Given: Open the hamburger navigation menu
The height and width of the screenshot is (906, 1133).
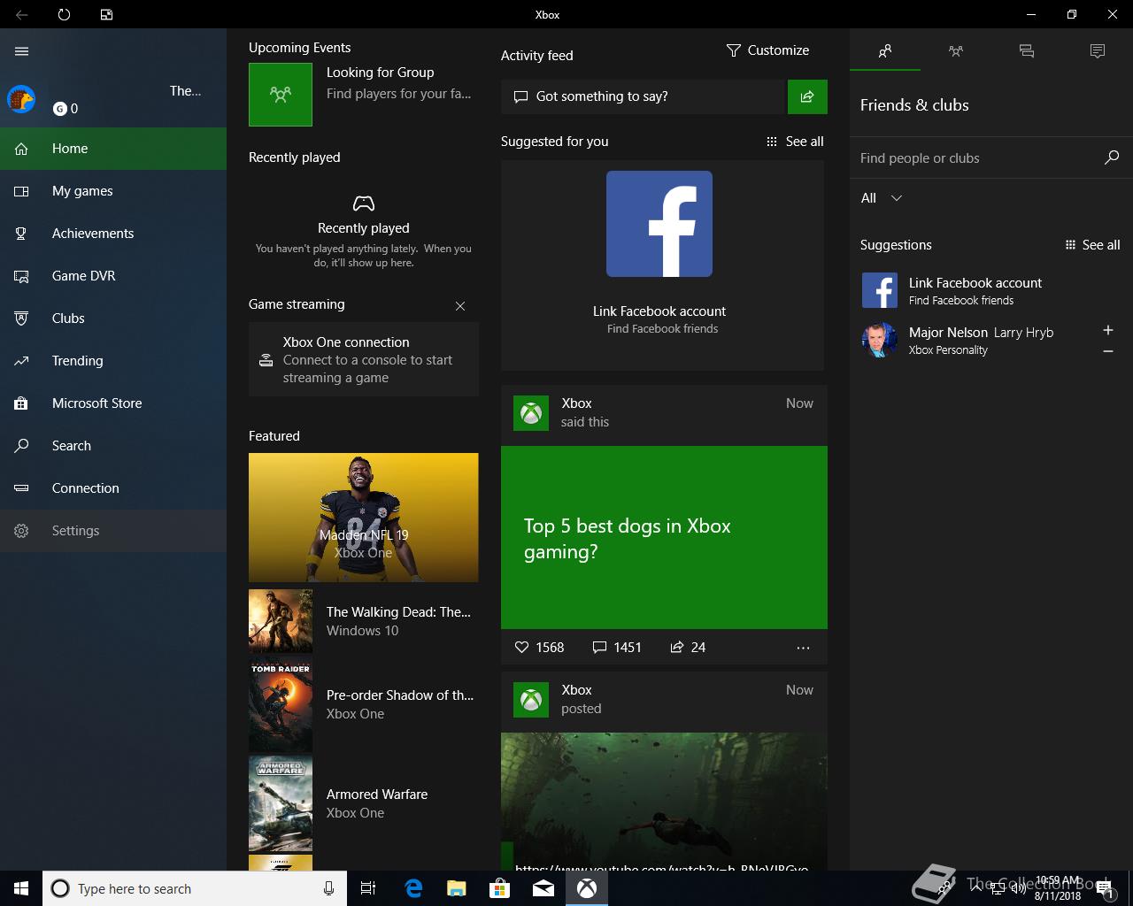Looking at the screenshot, I should click(22, 51).
